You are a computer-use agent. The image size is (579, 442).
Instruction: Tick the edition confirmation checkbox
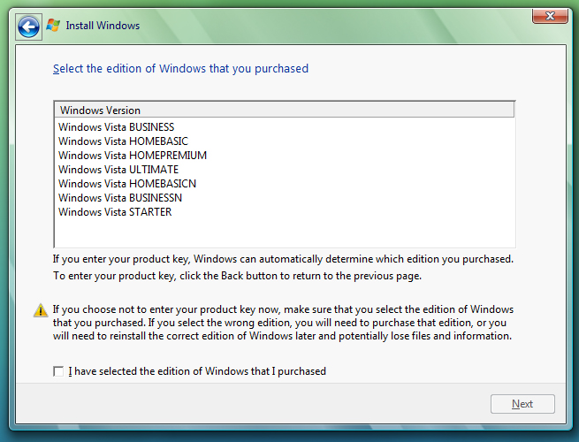pos(58,371)
